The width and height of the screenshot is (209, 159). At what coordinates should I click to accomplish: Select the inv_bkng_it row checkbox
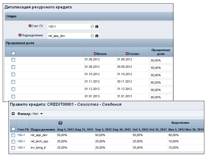[x=13, y=148]
